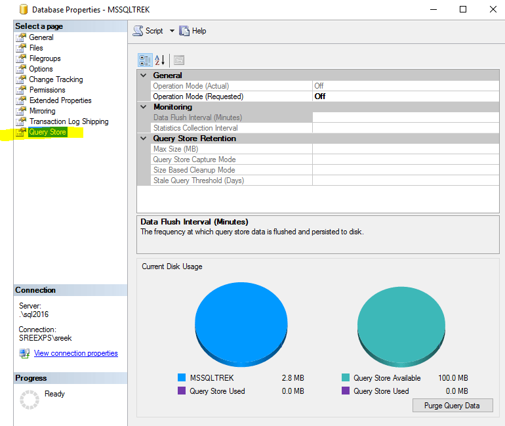Screen dimensions: 505x426
Task: Collapse the General property section
Action: pos(144,75)
